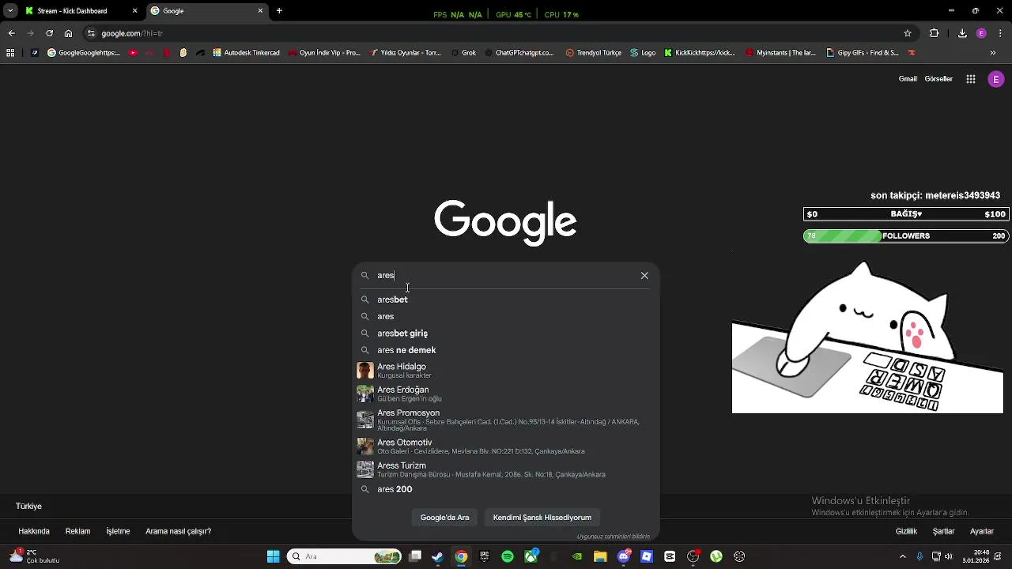Image resolution: width=1012 pixels, height=569 pixels.
Task: Report inappropriate predictions link
Action: tap(614, 537)
